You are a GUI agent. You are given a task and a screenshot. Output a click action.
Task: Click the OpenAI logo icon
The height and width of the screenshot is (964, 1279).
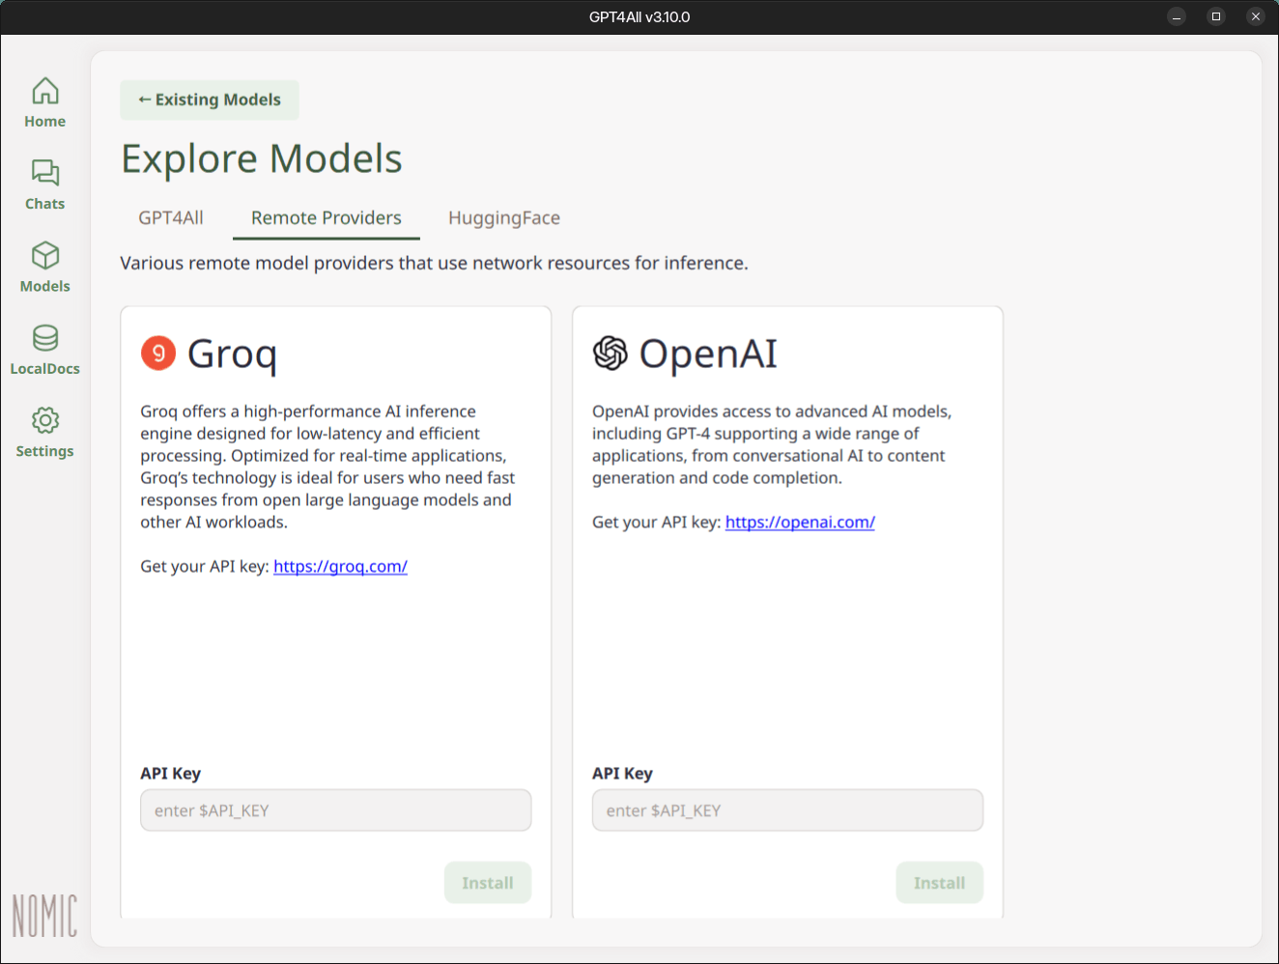pos(611,354)
